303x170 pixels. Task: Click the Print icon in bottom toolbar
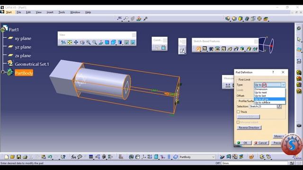(25, 157)
